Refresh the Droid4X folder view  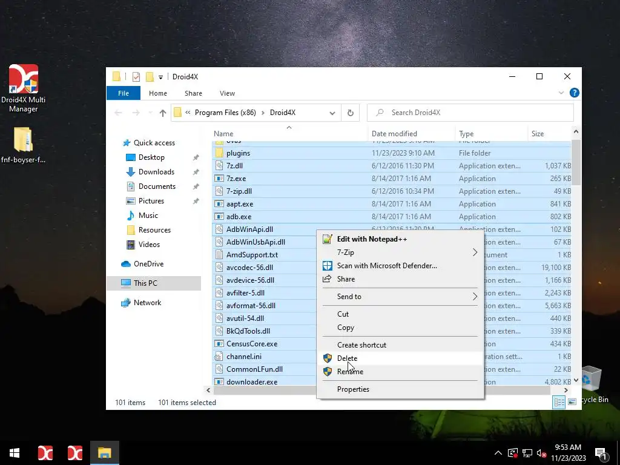[x=351, y=113]
